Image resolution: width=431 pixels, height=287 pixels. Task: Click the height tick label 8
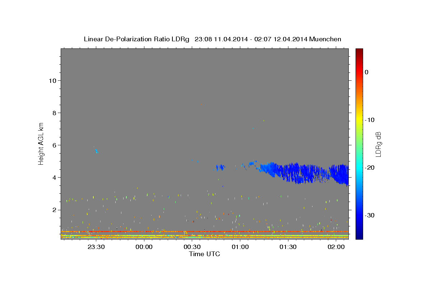pyautogui.click(x=54, y=113)
